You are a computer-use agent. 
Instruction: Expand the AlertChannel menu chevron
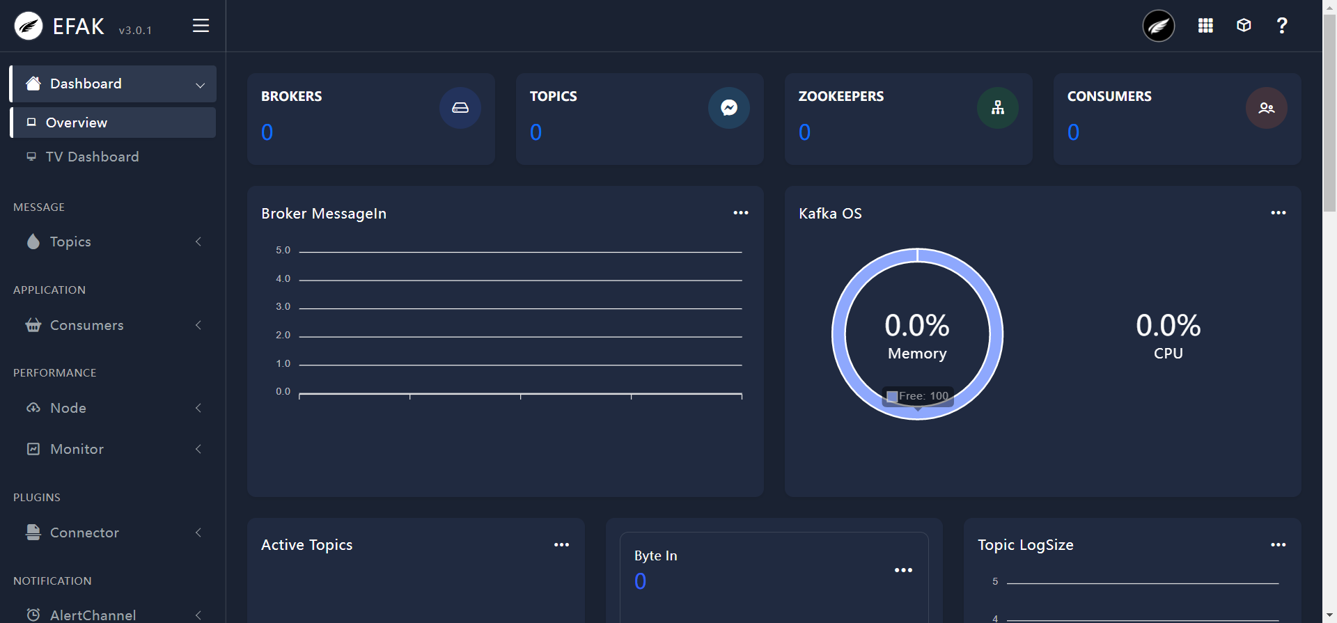pyautogui.click(x=198, y=615)
